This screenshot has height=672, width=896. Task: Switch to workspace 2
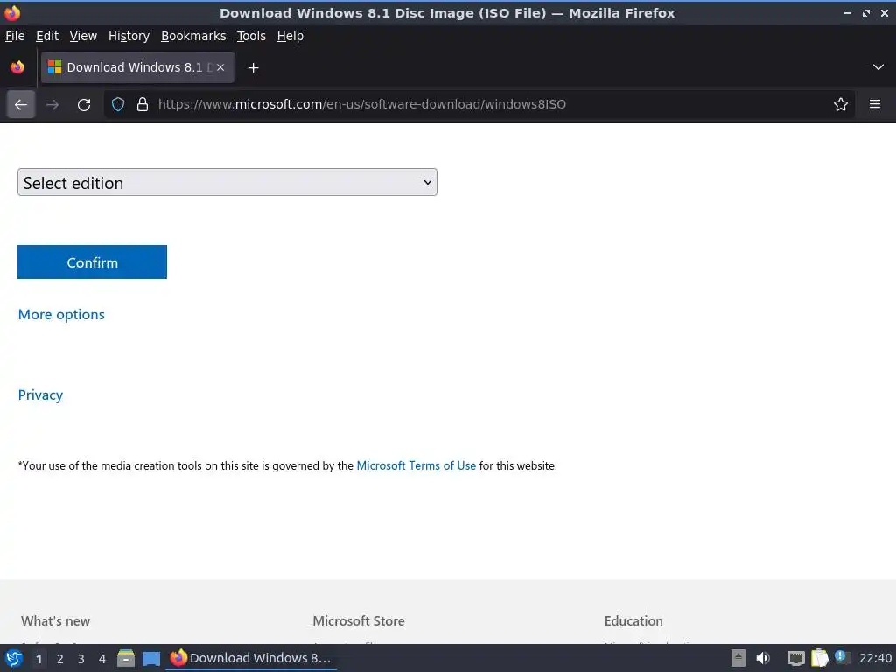click(60, 659)
